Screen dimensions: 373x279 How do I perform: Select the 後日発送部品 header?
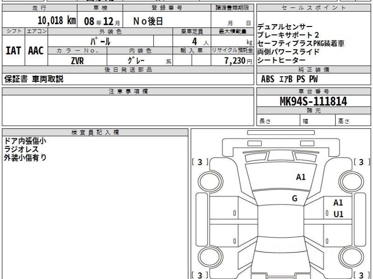[128, 70]
